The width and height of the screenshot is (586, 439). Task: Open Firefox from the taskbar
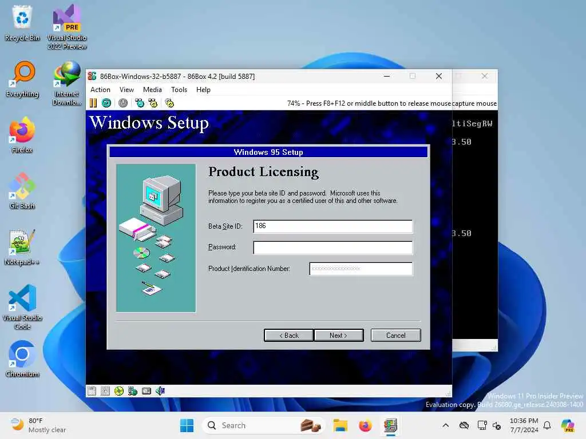(365, 425)
